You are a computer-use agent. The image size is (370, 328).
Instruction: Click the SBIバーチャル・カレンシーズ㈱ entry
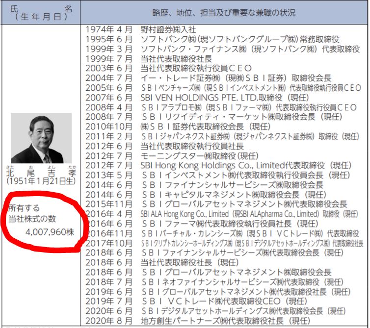tap(250, 234)
